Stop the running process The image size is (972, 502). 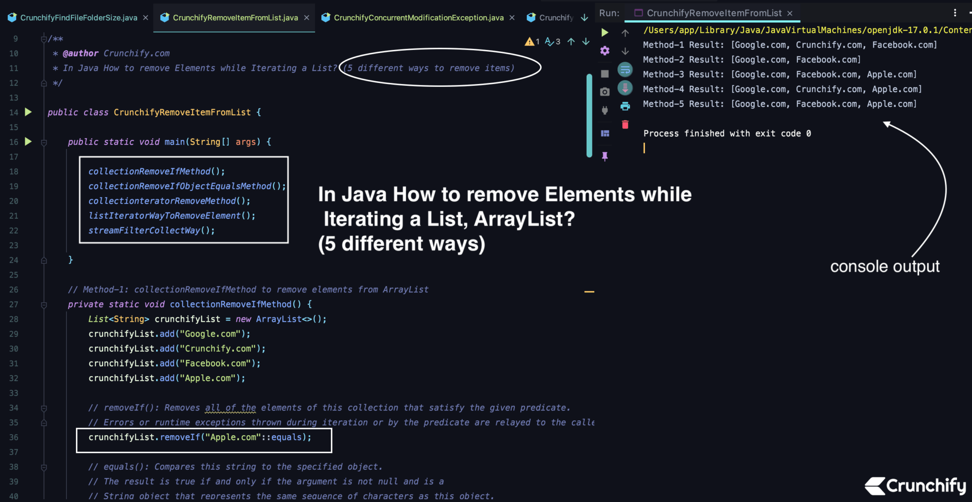604,74
